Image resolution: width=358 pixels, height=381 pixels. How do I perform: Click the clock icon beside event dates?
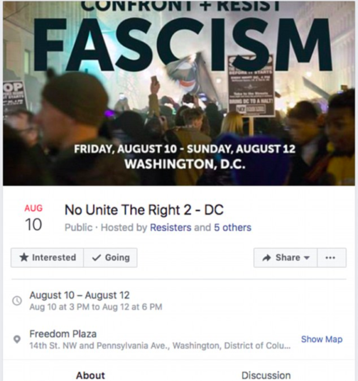17,300
